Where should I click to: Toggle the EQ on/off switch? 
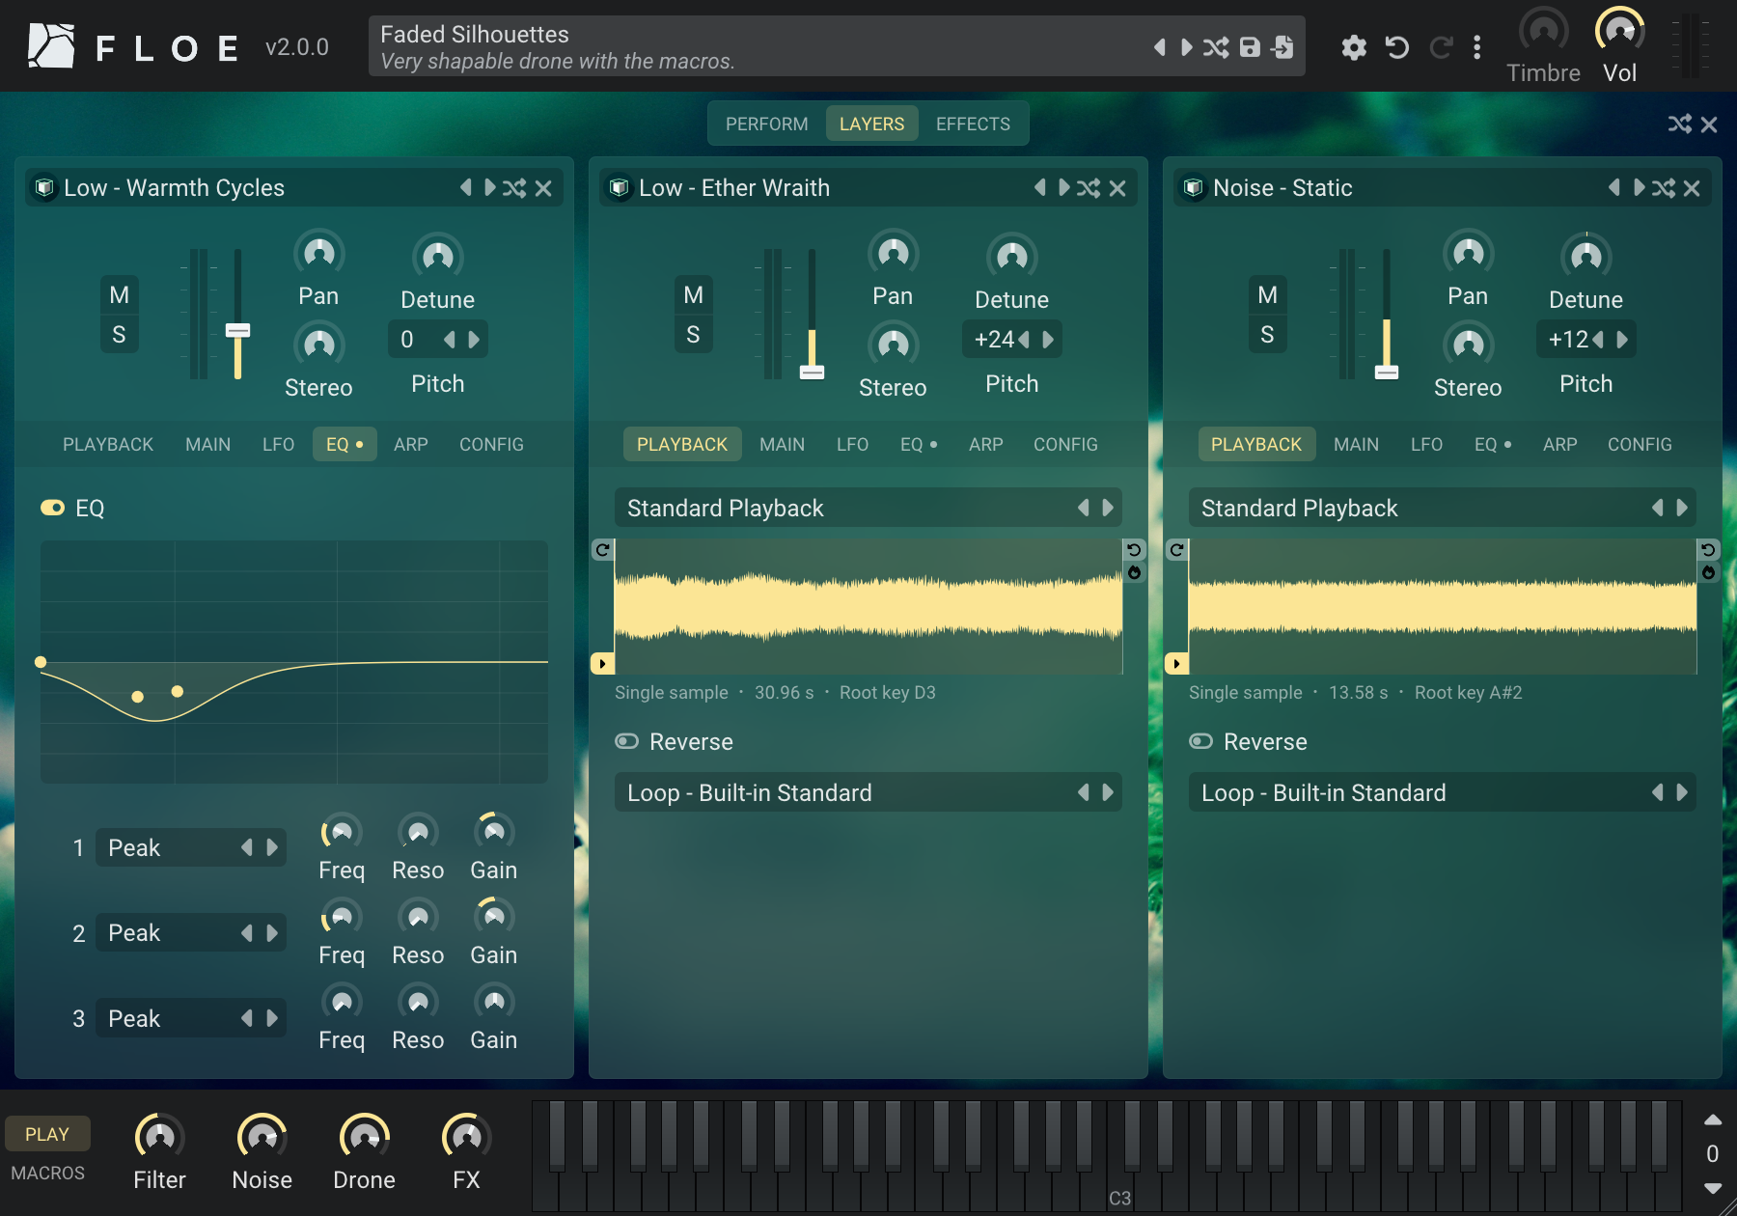tap(52, 508)
